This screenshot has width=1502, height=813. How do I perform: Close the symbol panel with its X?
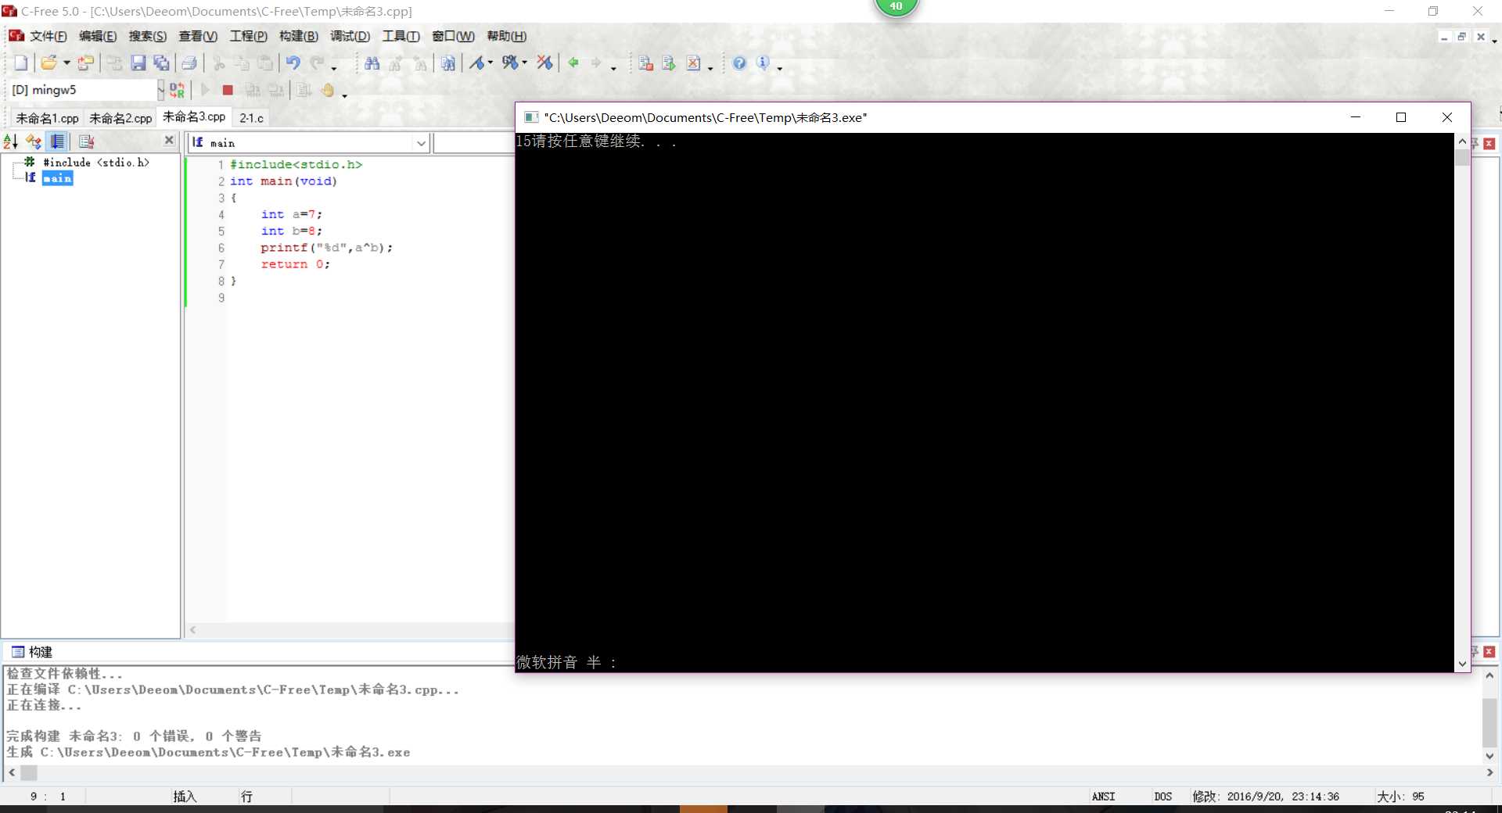pyautogui.click(x=169, y=140)
